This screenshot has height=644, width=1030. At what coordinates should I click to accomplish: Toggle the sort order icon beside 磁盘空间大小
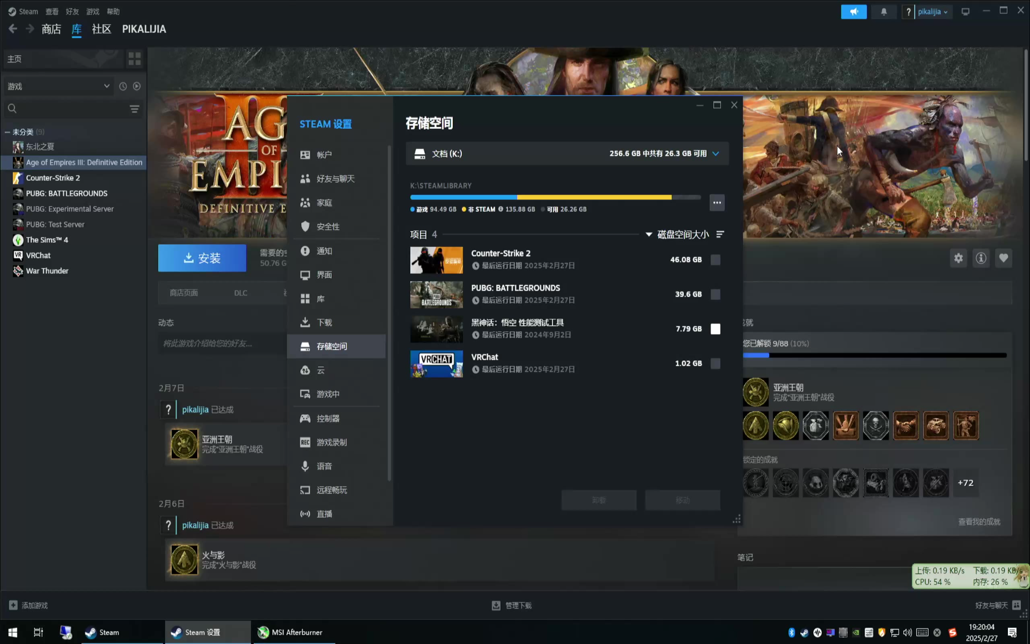pyautogui.click(x=720, y=234)
